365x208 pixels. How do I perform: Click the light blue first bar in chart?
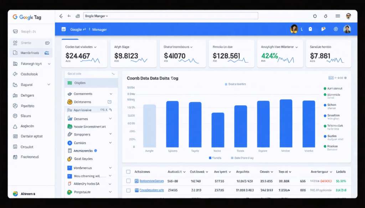[149, 126]
